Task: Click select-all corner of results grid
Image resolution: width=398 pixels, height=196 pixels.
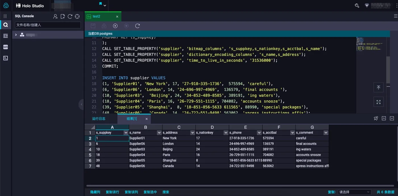Action: click(90, 127)
